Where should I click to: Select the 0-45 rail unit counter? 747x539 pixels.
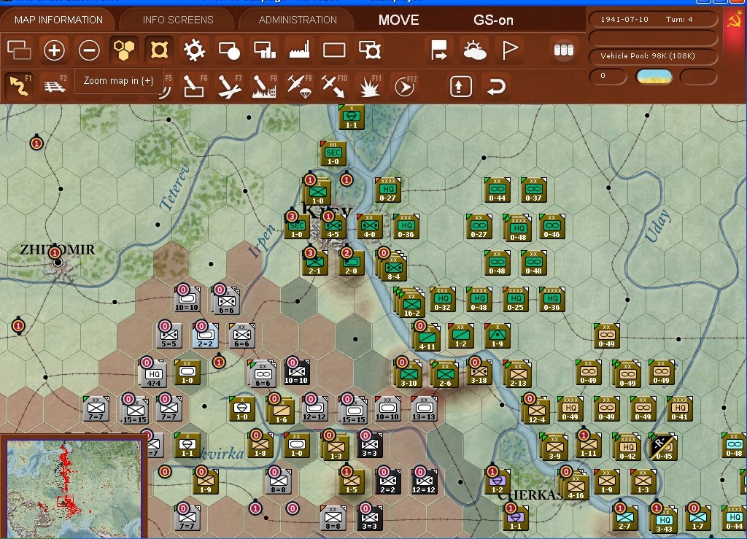[x=664, y=446]
